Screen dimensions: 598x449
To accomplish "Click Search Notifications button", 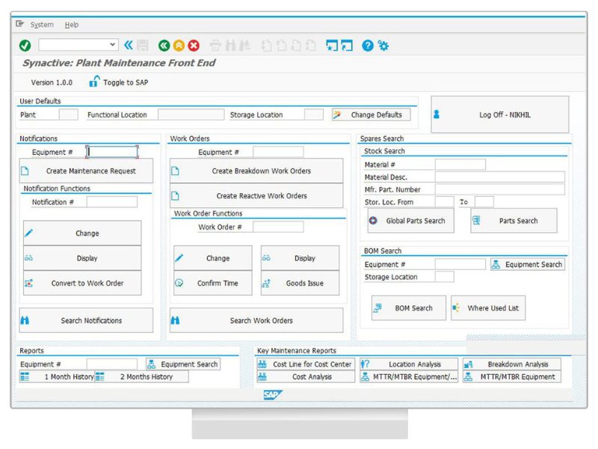I will point(86,320).
